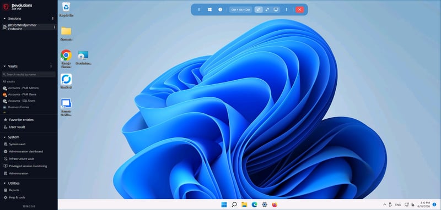The height and width of the screenshot is (210, 441).
Task: Launch Firefox from the taskbar
Action: pos(275,205)
